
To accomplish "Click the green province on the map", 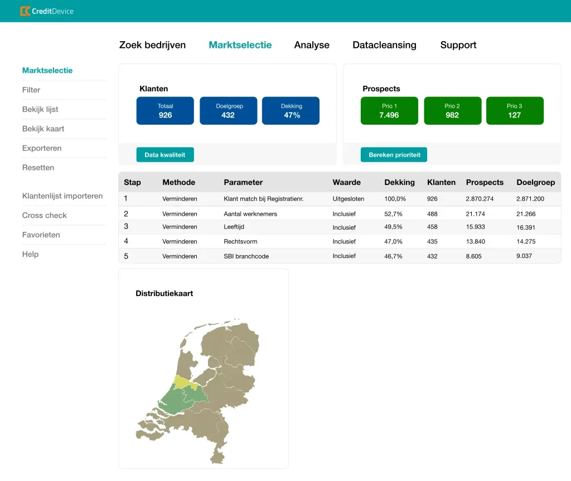I will 180,400.
